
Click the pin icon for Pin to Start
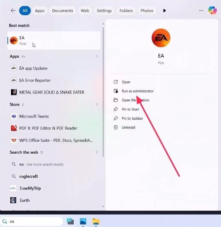[x=115, y=109]
